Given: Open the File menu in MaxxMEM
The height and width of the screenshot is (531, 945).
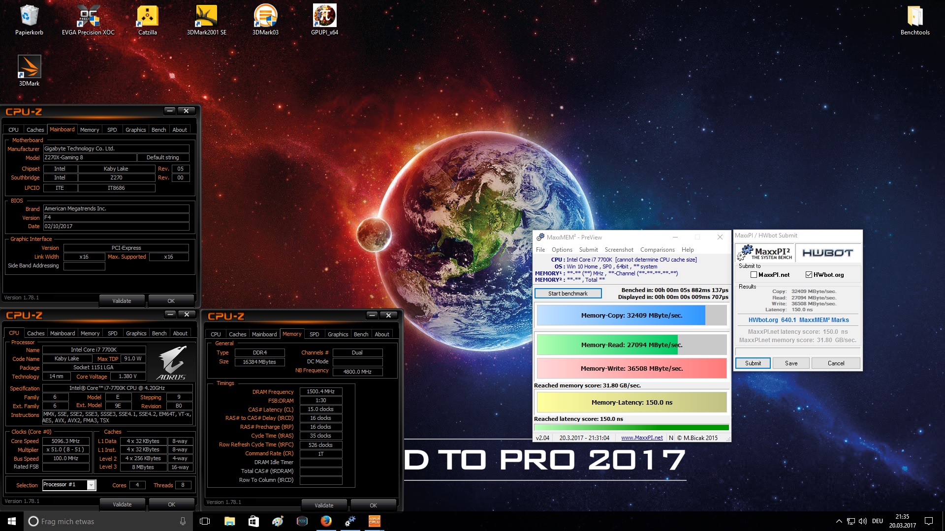Looking at the screenshot, I should click(x=540, y=250).
